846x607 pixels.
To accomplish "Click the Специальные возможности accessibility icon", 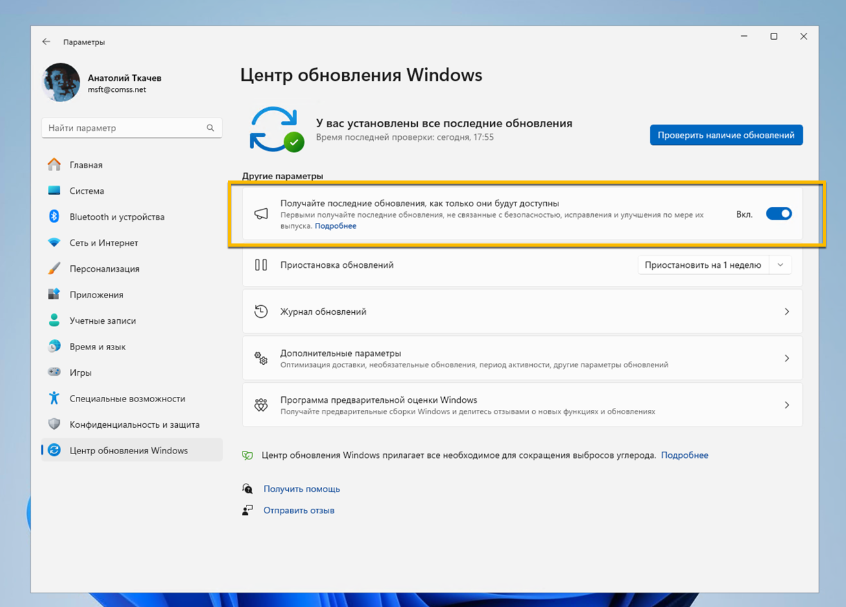I will click(x=55, y=398).
